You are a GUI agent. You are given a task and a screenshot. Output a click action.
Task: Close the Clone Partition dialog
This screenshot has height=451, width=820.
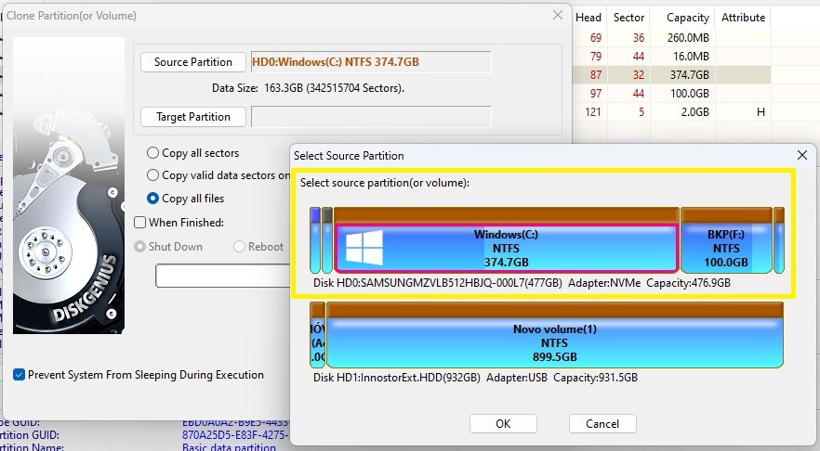click(558, 16)
